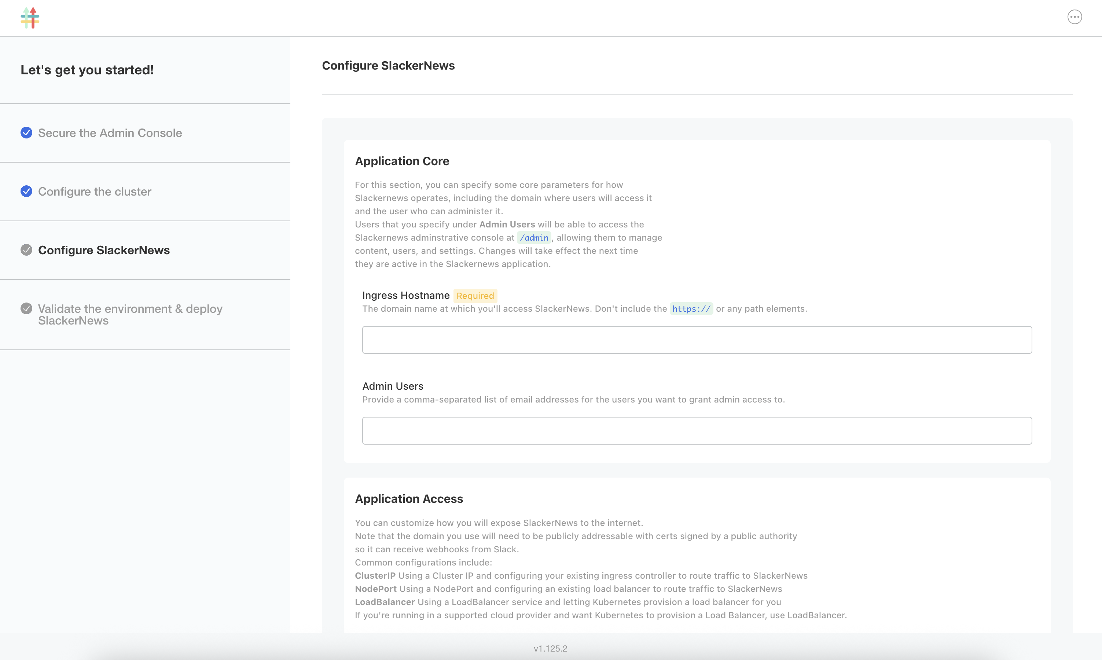Go to the Secure the Admin Console step

click(x=110, y=133)
